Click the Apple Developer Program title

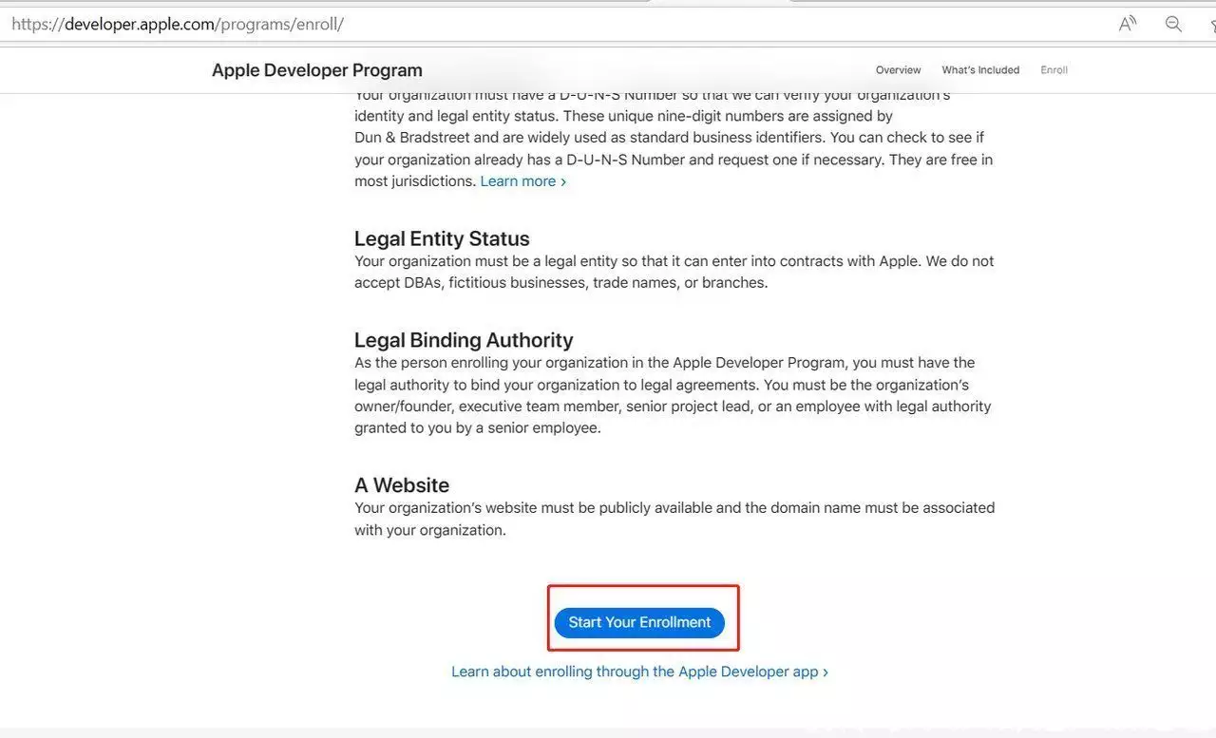317,70
